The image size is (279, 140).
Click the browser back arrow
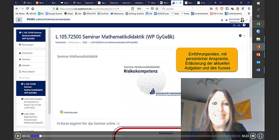pyautogui.click(x=17, y=8)
